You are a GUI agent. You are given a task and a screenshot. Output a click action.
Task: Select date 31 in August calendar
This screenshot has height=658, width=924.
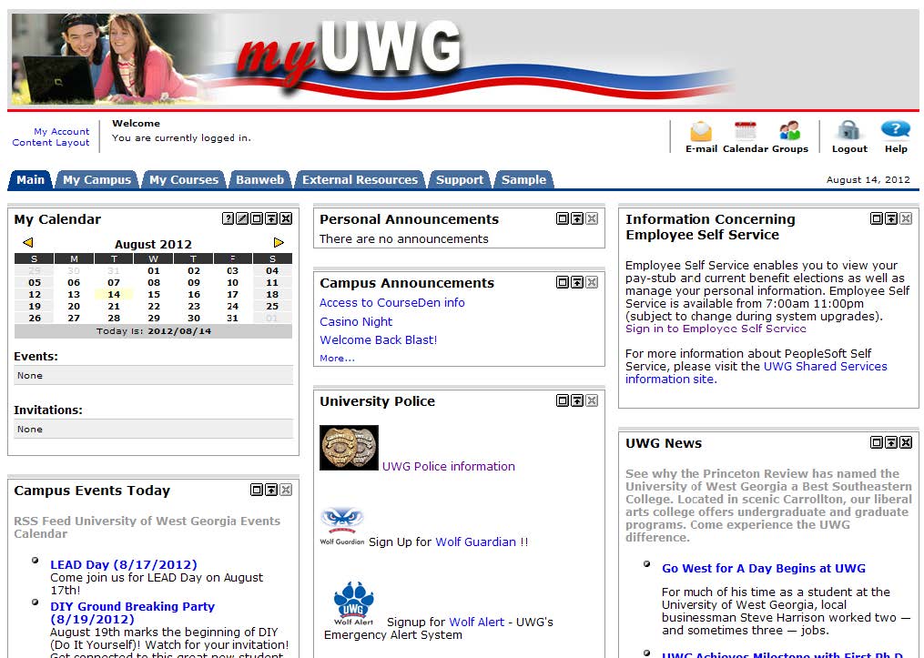point(233,319)
